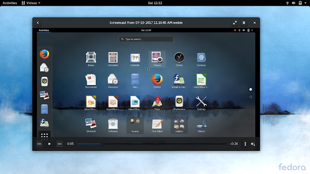Click the Sat 11:12 clock in top bar

[x=155, y=3]
